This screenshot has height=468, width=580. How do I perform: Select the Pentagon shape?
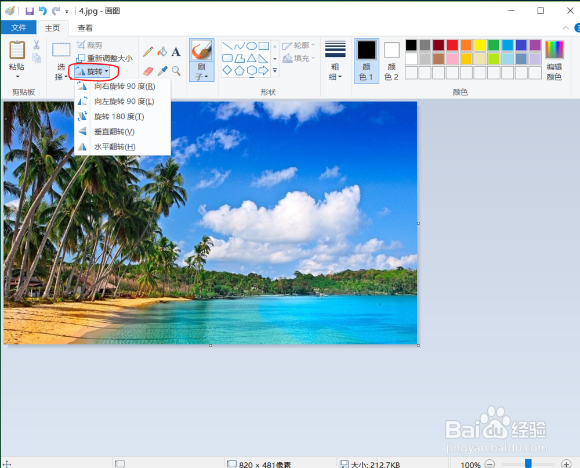point(240,70)
